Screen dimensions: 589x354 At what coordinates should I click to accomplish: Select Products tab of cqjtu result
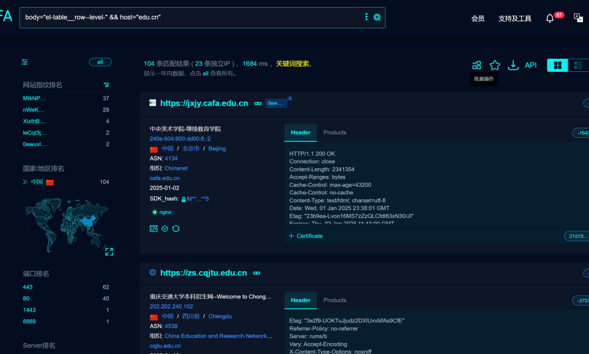pyautogui.click(x=335, y=300)
